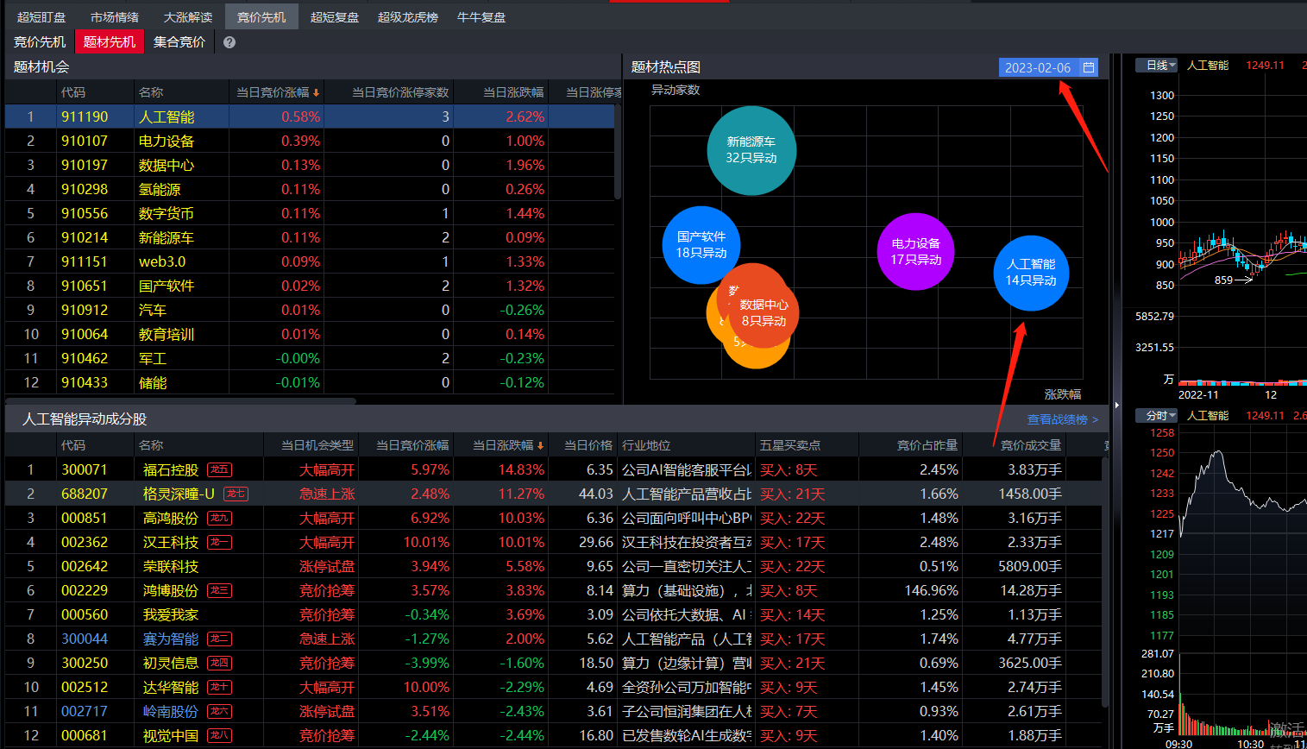The height and width of the screenshot is (749, 1307).
Task: Click the 2023-02-06 date field
Action: [x=1037, y=67]
